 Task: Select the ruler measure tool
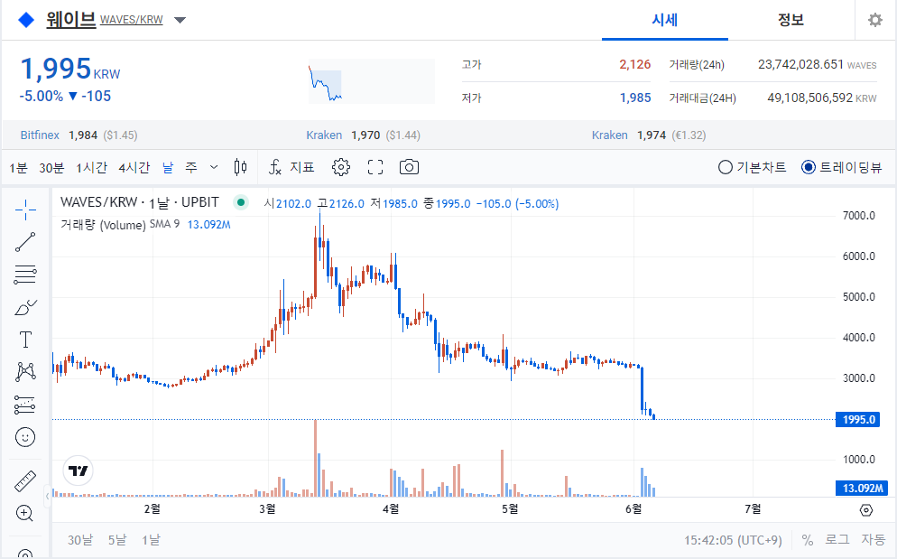[x=25, y=481]
